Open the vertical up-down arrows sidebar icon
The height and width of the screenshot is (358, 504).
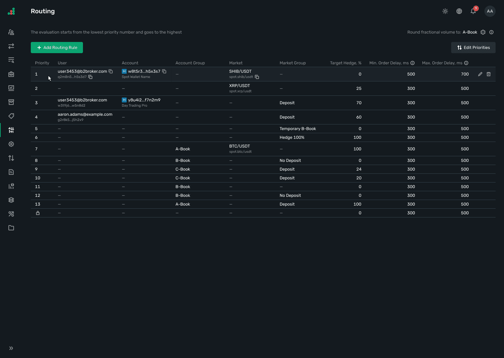pyautogui.click(x=11, y=158)
